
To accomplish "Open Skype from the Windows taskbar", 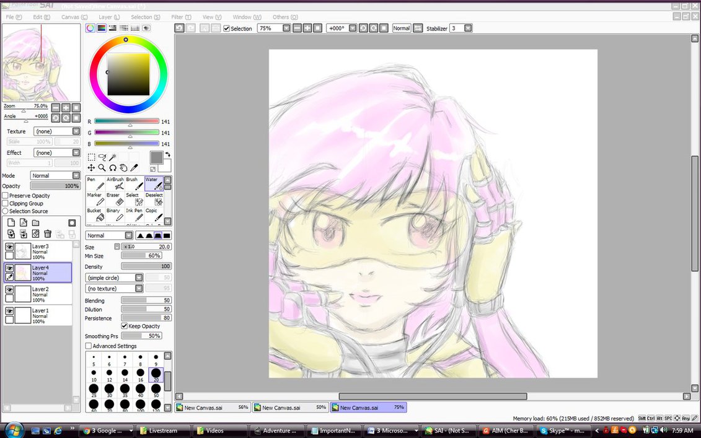I will [x=560, y=431].
